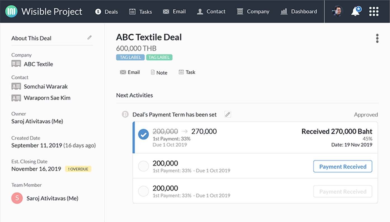Click the blue TAG LABEL chip
This screenshot has width=390, height=222.
pyautogui.click(x=130, y=57)
